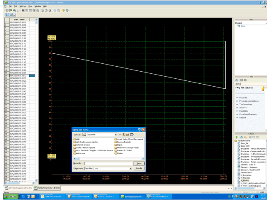
Task: Switch to ESPVISU Progetto DEMO.PRJ tab
Action: [x=18, y=188]
